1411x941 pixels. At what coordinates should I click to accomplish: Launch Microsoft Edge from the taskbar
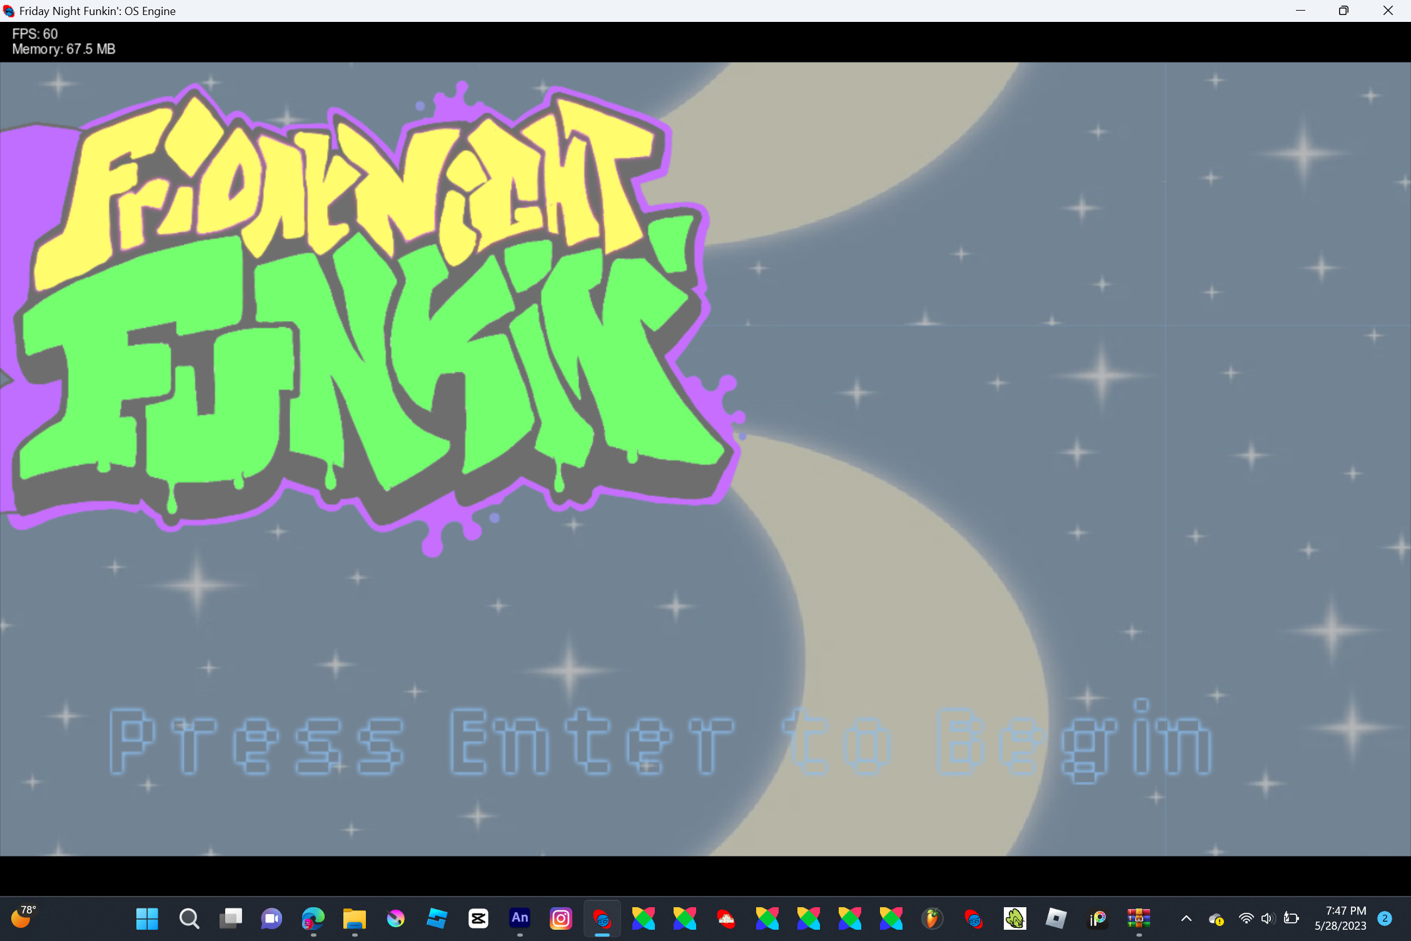[313, 918]
